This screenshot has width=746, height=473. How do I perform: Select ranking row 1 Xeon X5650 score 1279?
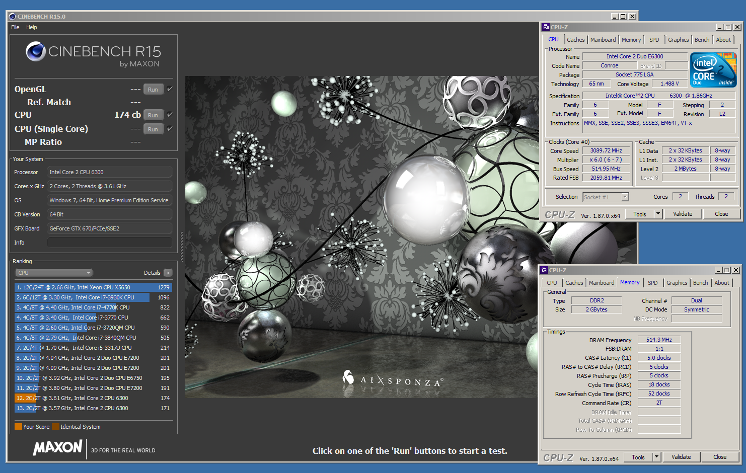tap(93, 287)
